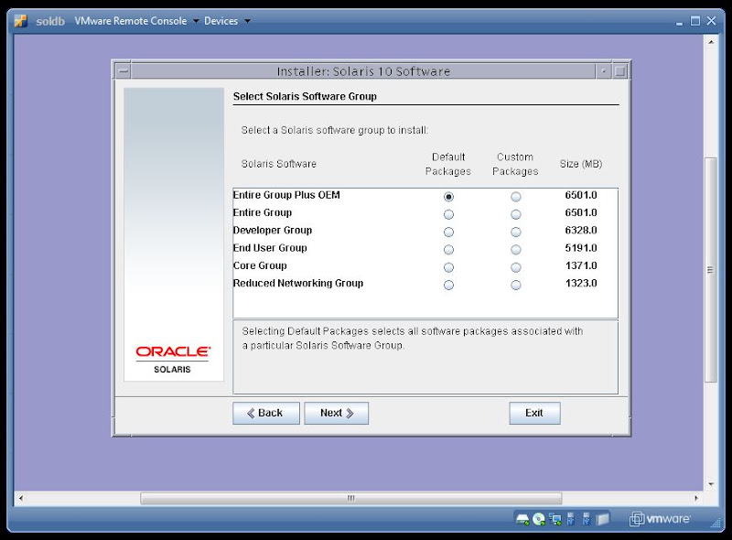Image resolution: width=732 pixels, height=540 pixels.
Task: Click the End User Group label
Action: click(x=270, y=249)
